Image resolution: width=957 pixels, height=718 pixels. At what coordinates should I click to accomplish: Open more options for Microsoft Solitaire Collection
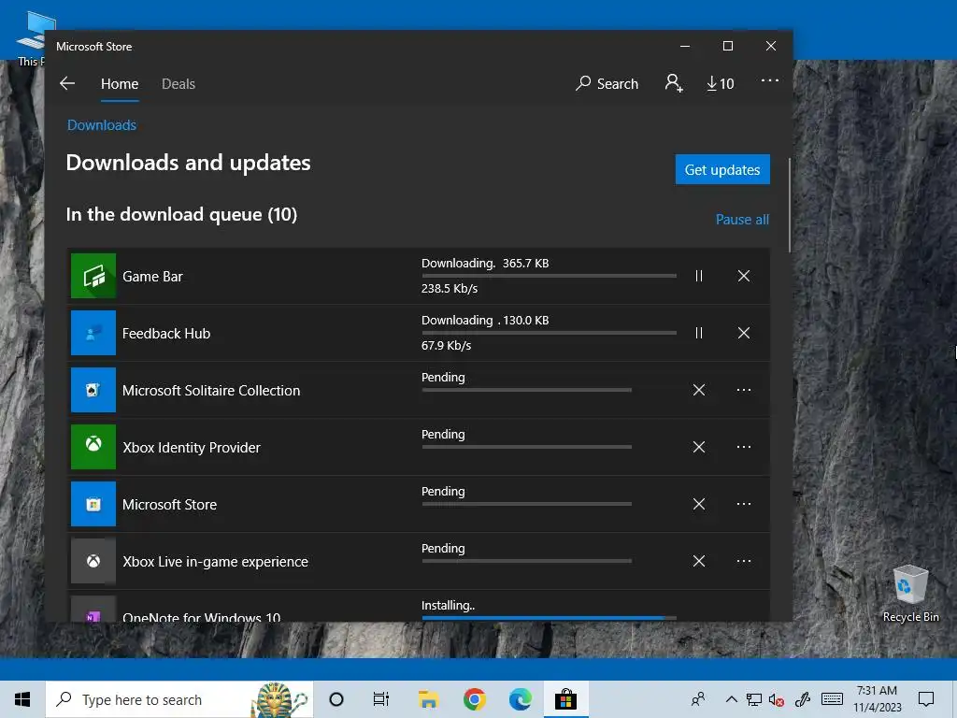tap(743, 390)
